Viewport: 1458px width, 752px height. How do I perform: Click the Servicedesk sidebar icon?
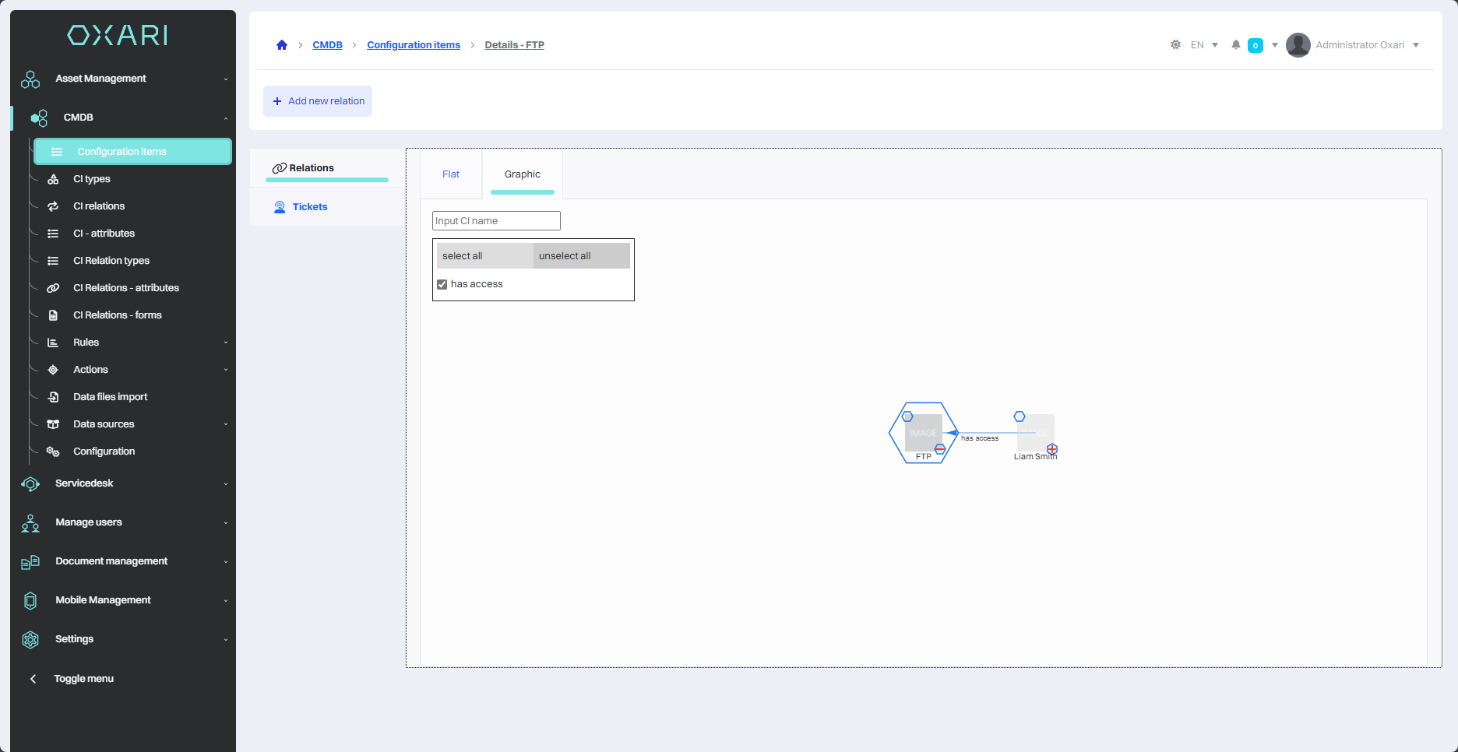click(x=30, y=484)
